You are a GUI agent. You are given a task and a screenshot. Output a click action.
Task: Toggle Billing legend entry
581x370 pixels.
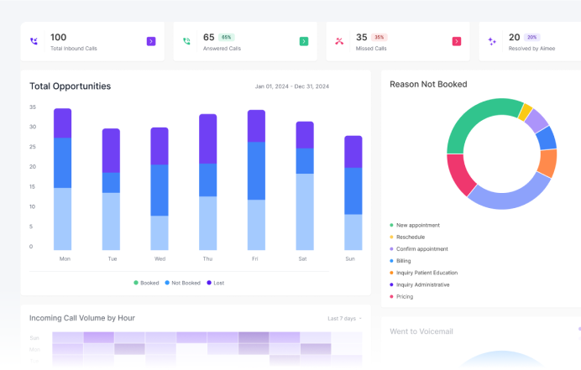click(x=400, y=261)
